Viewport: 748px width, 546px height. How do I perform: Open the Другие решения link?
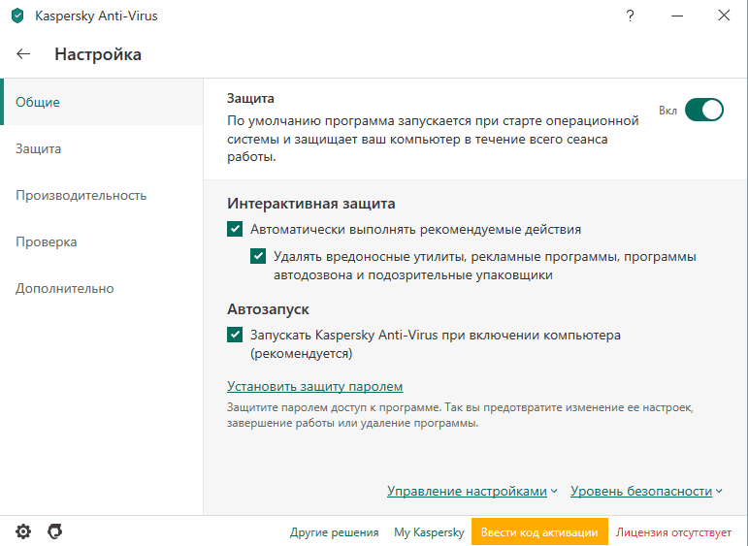point(334,532)
